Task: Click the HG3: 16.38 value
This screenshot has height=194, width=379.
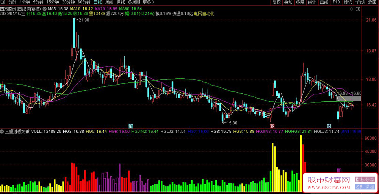Action: point(74,132)
